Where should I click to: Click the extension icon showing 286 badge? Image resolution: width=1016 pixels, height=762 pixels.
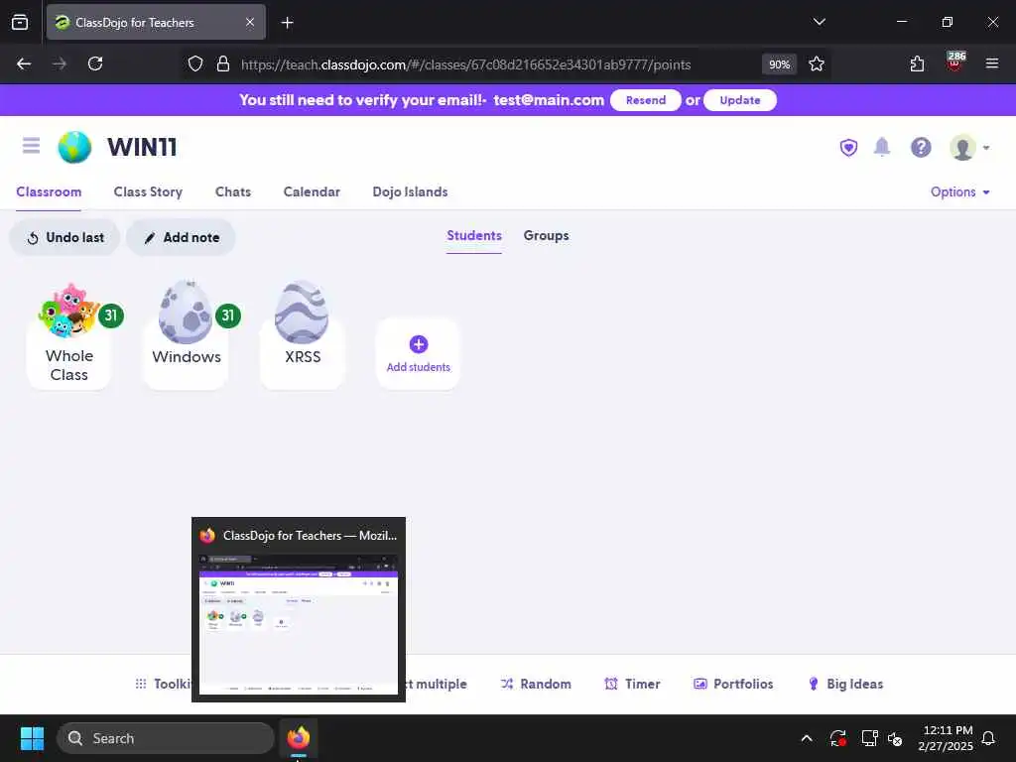pos(954,63)
